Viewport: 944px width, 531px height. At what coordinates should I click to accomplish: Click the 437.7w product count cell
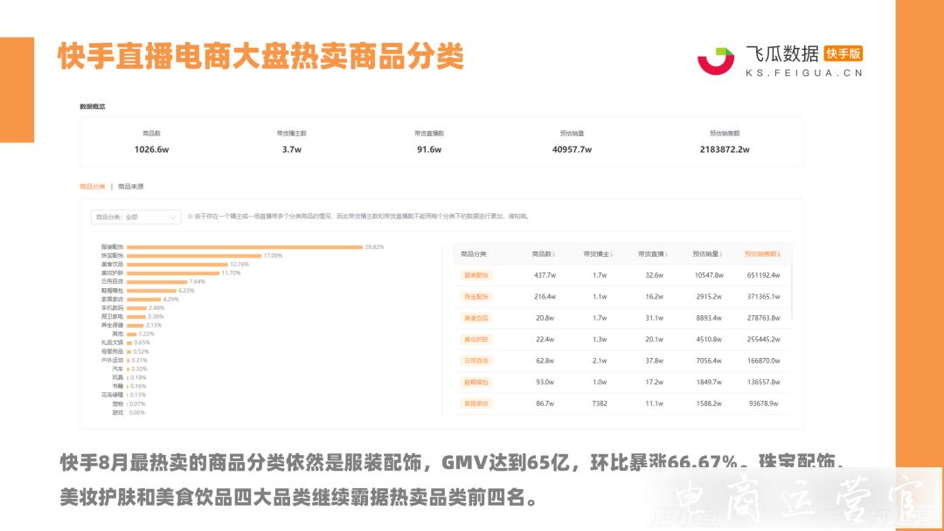(x=545, y=275)
